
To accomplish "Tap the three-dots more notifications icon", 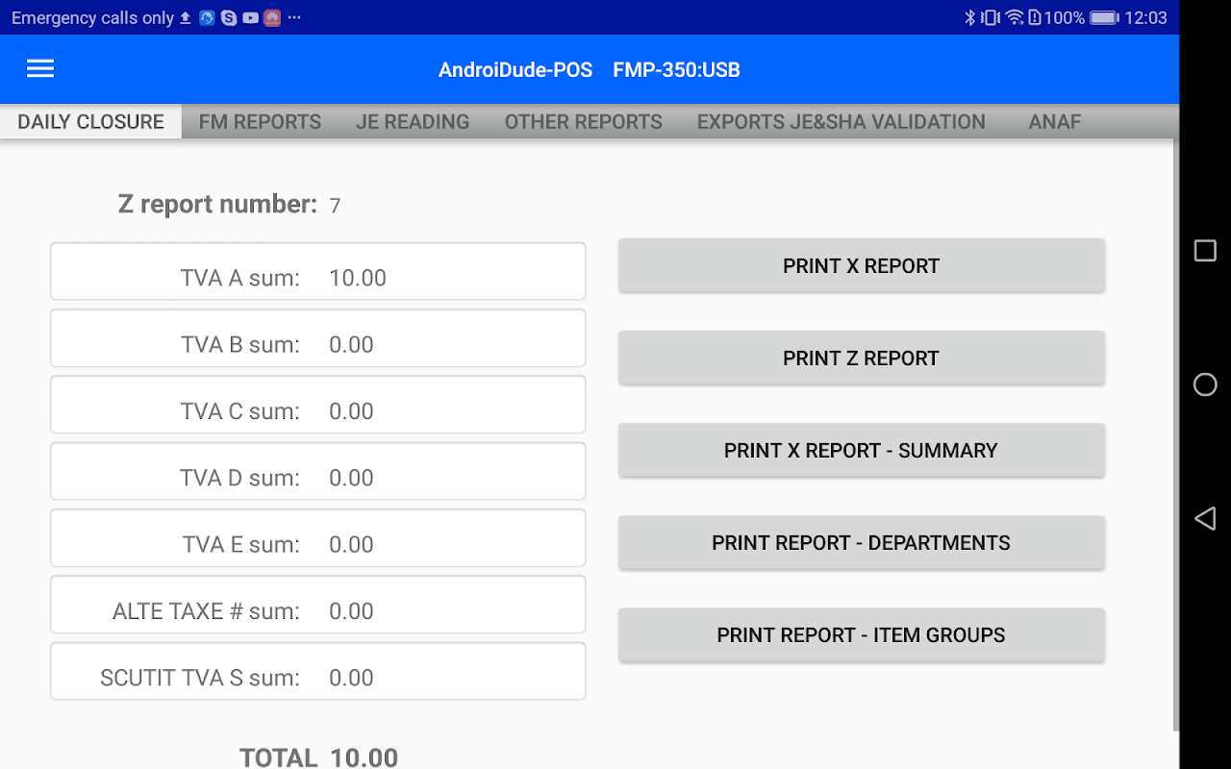I will 294,17.
